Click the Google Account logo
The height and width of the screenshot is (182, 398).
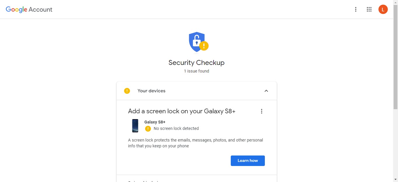[29, 9]
